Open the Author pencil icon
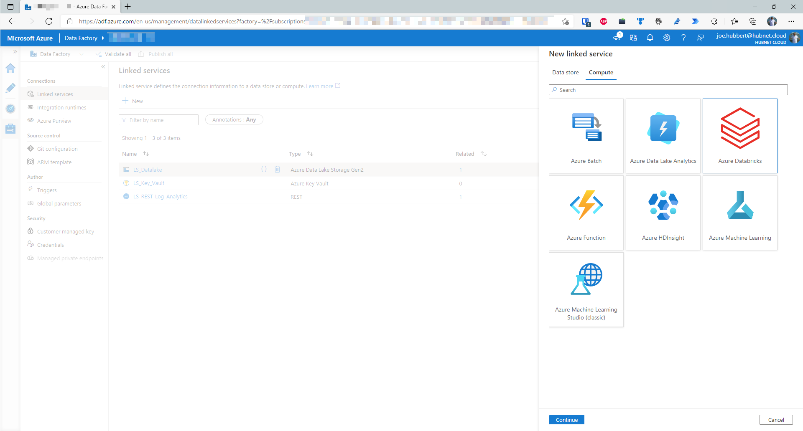Viewport: 803px width, 431px height. pyautogui.click(x=10, y=88)
